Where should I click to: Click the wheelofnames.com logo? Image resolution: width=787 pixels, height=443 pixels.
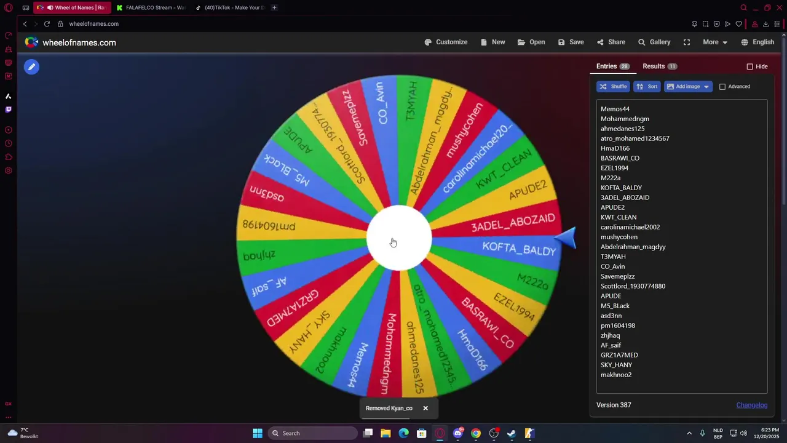tap(70, 42)
